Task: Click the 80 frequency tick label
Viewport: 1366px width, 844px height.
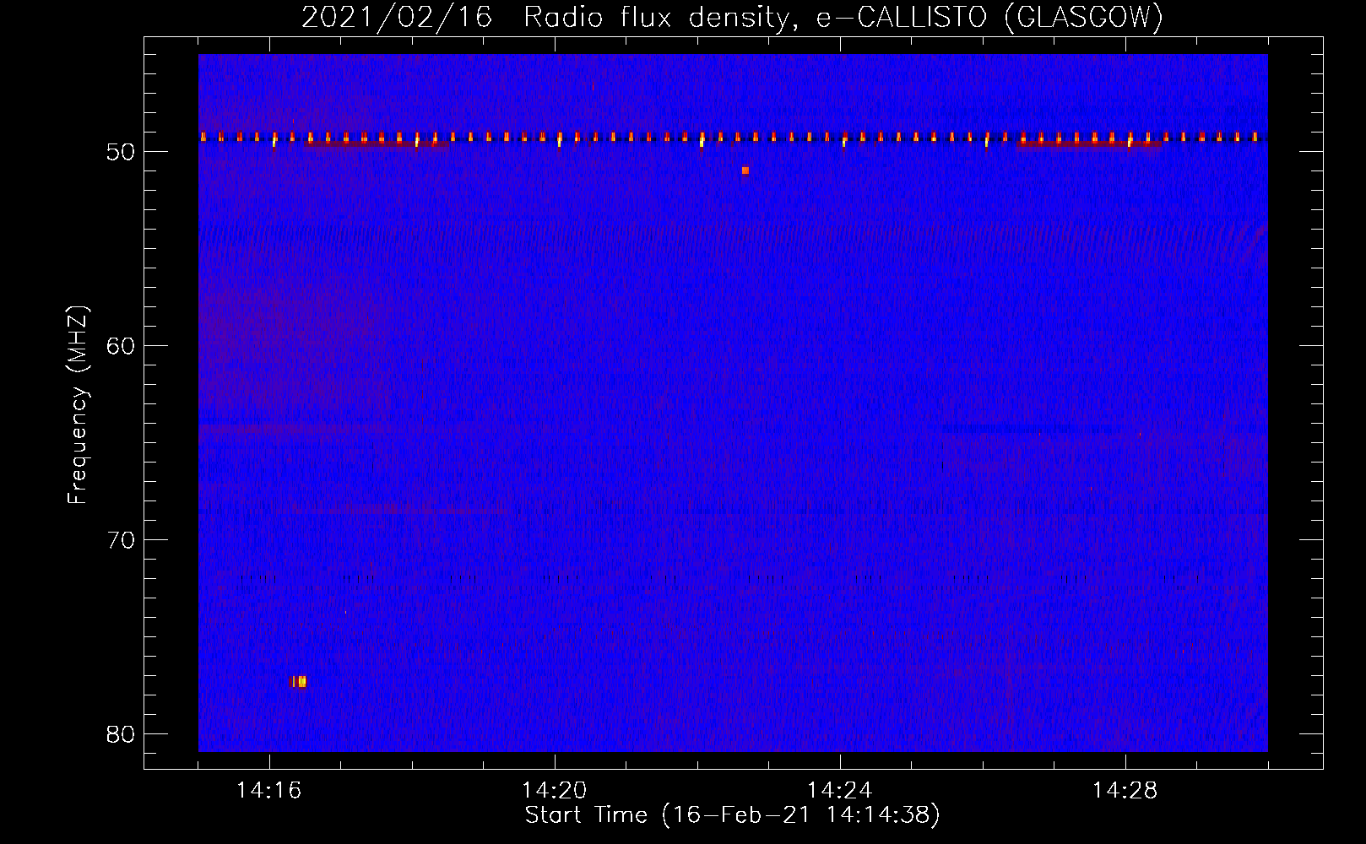Action: 121,735
